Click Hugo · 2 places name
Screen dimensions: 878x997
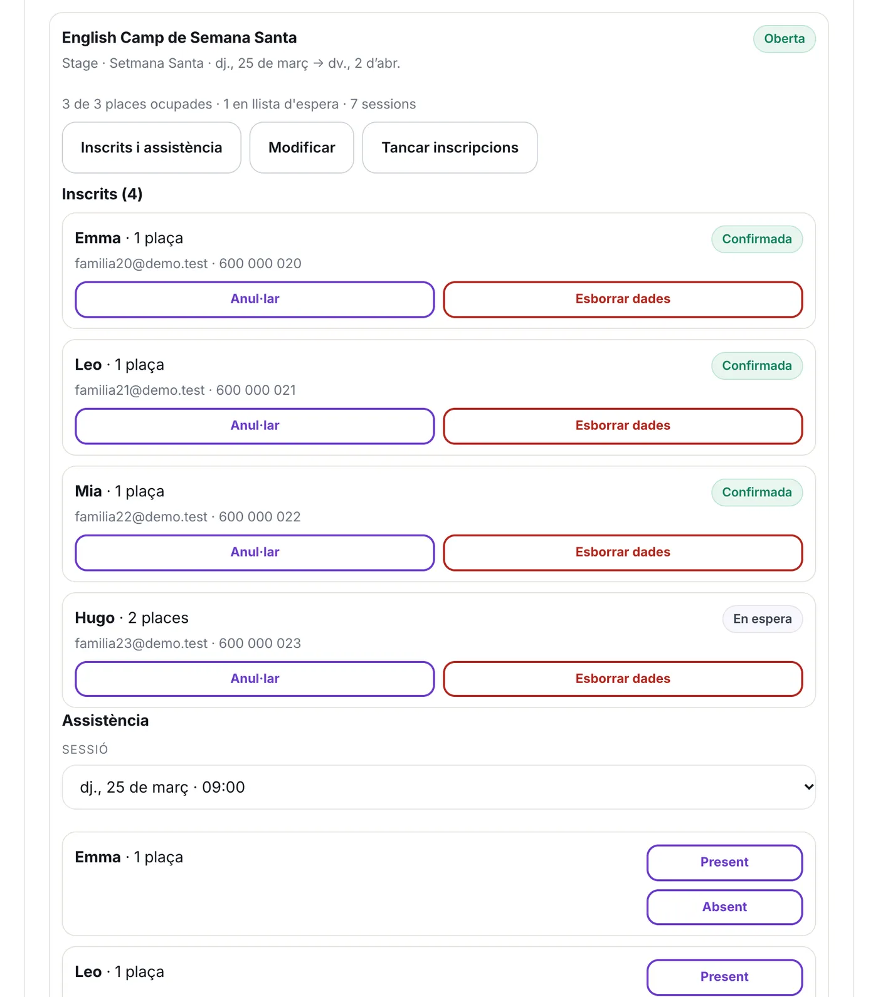click(x=132, y=618)
